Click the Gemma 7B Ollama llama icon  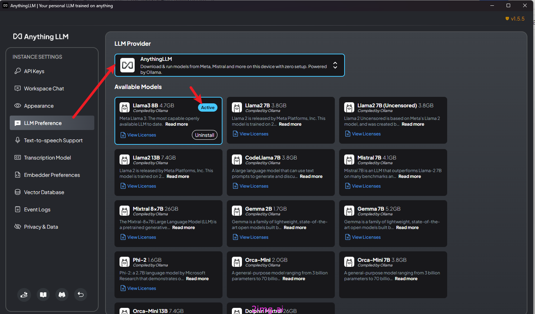coord(349,211)
